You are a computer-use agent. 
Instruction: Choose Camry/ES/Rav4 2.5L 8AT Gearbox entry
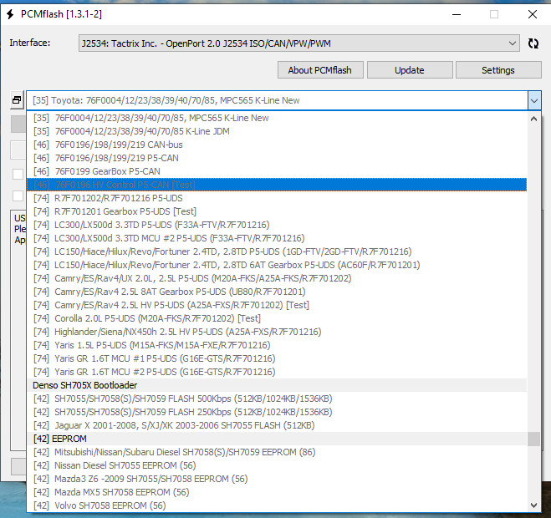click(277, 292)
